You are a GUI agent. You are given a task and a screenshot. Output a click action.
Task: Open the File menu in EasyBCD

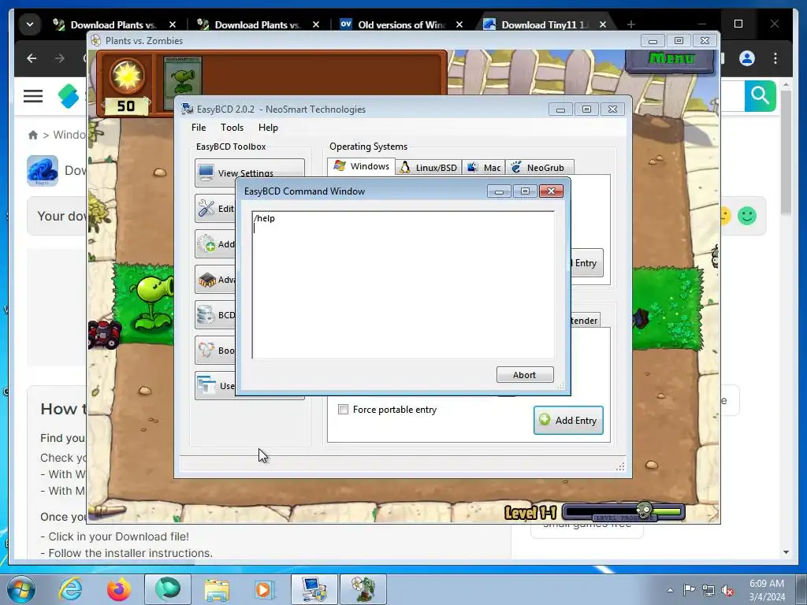pyautogui.click(x=198, y=128)
